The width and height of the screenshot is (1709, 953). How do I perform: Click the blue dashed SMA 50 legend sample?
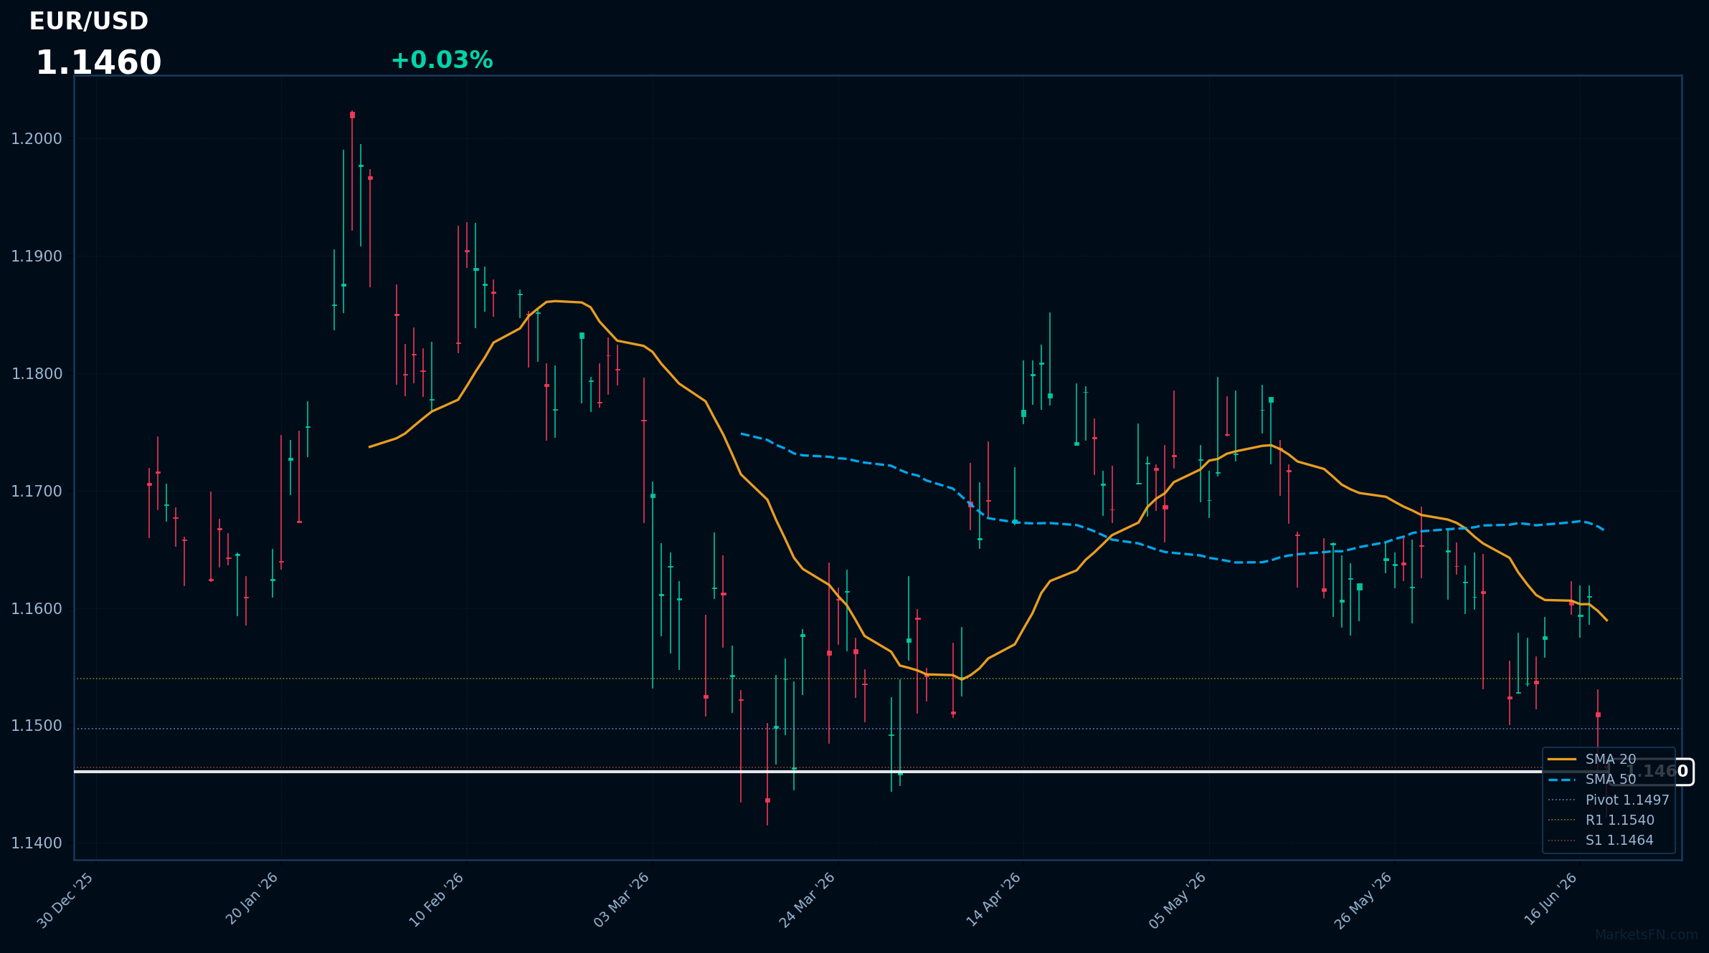click(x=1562, y=779)
